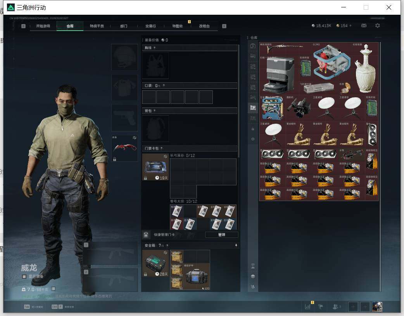Image resolution: width=404 pixels, height=316 pixels.
Task: Select the red karambit knife slot
Action: (124, 149)
